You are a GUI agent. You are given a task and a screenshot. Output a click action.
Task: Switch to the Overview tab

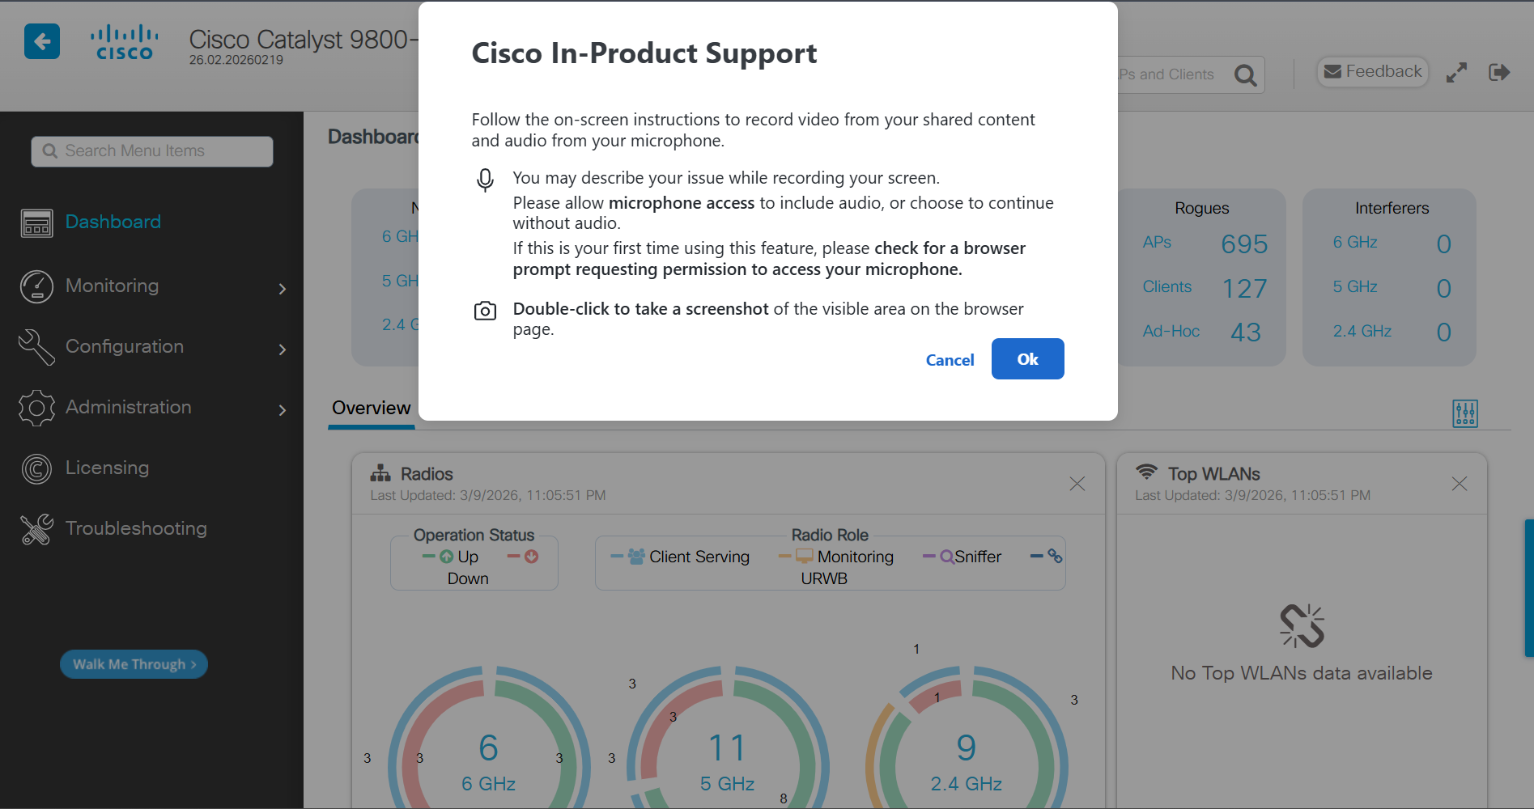click(x=371, y=408)
